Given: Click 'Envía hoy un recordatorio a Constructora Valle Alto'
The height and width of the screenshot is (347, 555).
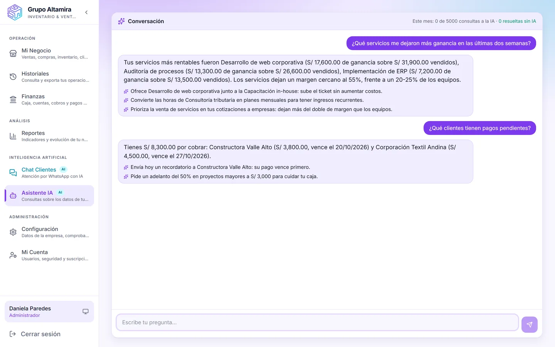Looking at the screenshot, I should (220, 167).
